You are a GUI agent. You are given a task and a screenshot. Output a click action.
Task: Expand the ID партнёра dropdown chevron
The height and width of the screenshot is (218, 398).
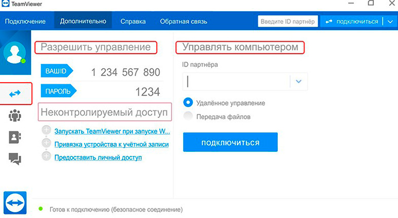[x=298, y=81]
